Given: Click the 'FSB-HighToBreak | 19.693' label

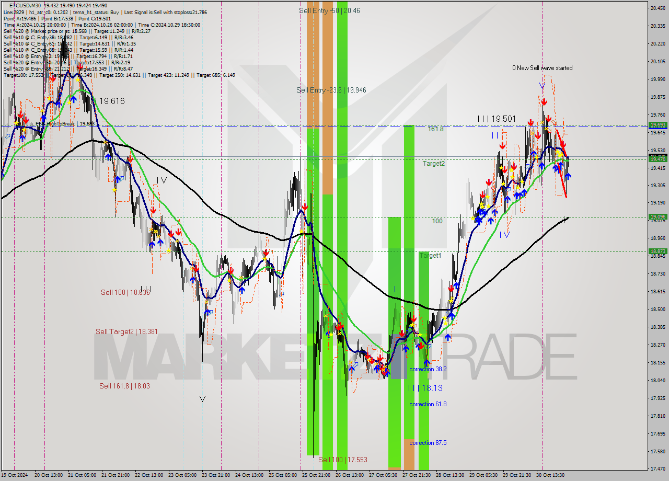Looking at the screenshot, I should pyautogui.click(x=65, y=124).
